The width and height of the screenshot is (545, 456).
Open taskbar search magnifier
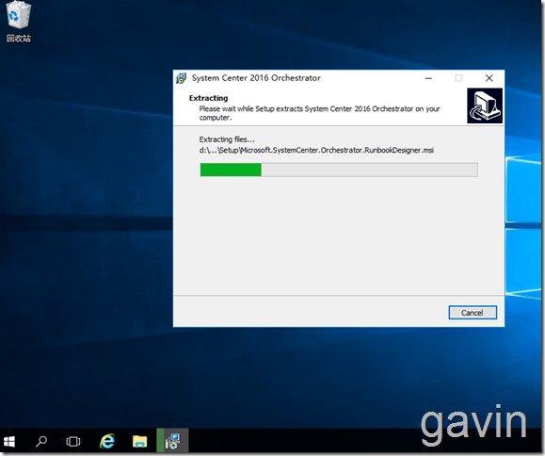click(x=41, y=441)
